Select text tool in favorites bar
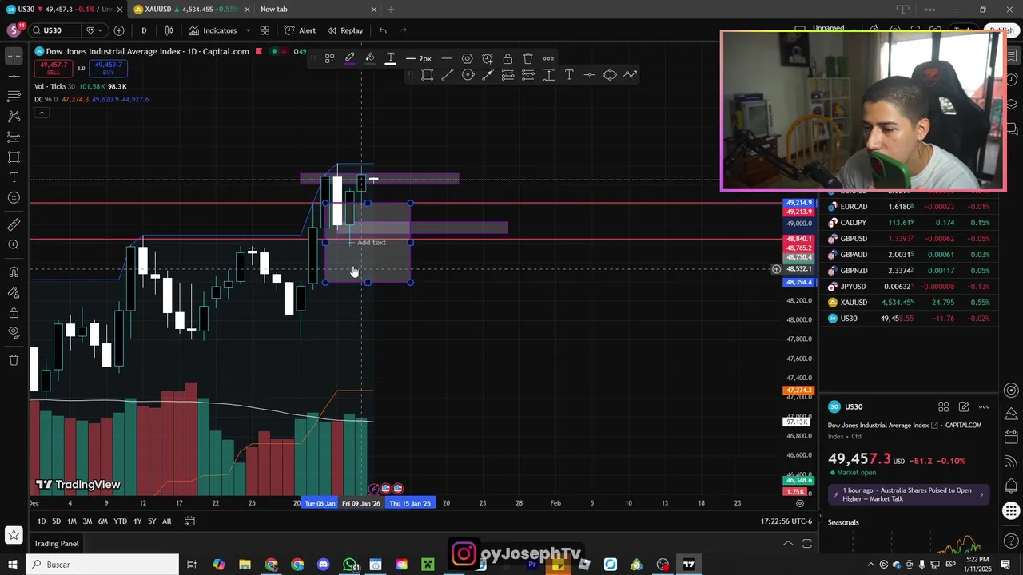Screen dimensions: 1023x575 (569, 75)
